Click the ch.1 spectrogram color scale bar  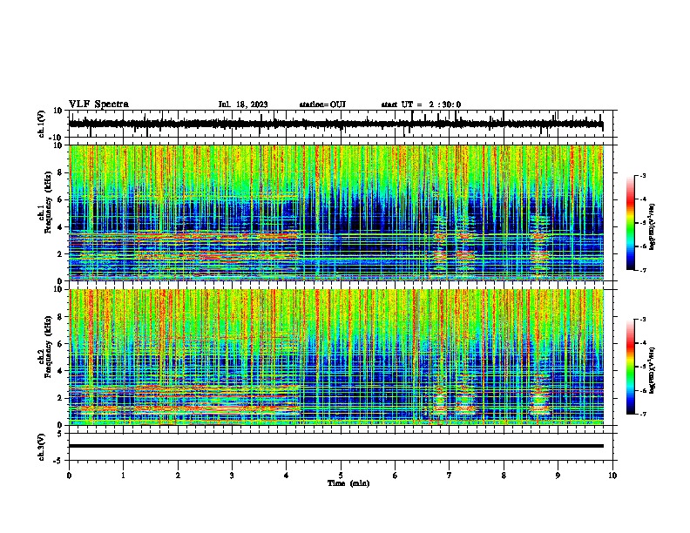tap(630, 223)
